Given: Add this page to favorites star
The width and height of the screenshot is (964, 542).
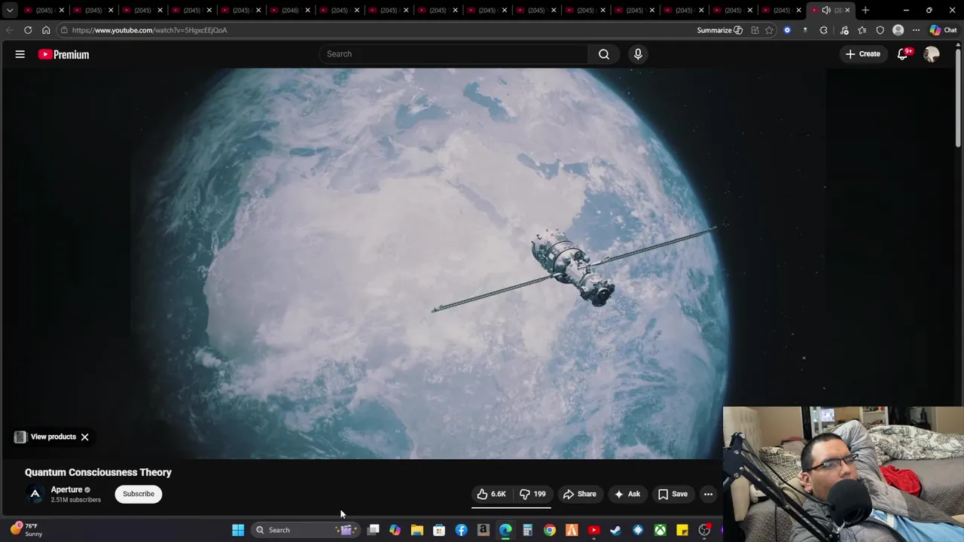Looking at the screenshot, I should tap(769, 30).
